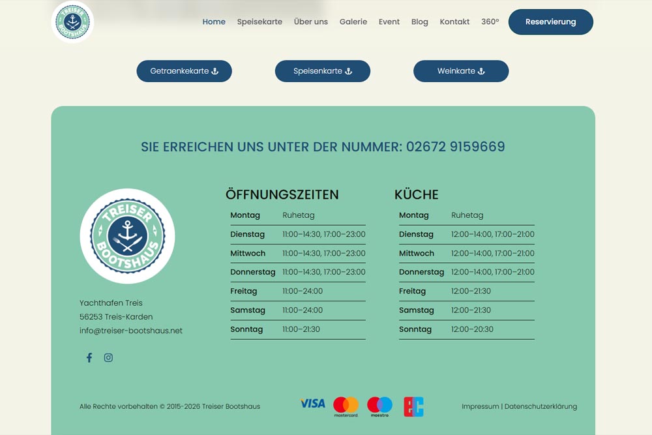Click the Visa payment icon
Viewport: 652px width, 435px height.
313,404
